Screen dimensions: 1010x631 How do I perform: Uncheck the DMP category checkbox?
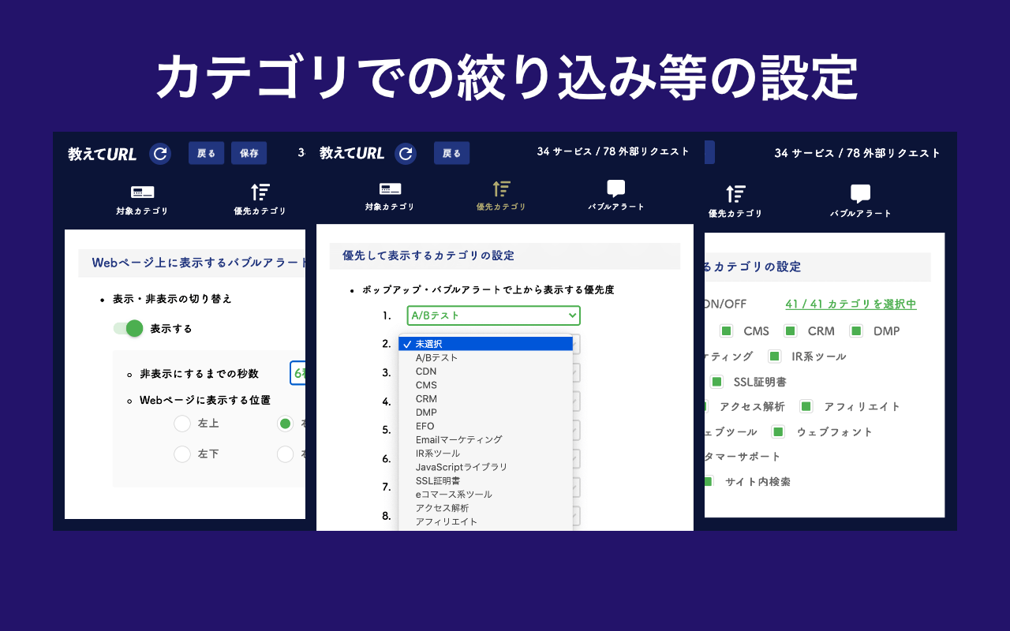(x=856, y=330)
